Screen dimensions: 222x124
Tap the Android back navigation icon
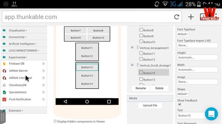[x=66, y=102]
